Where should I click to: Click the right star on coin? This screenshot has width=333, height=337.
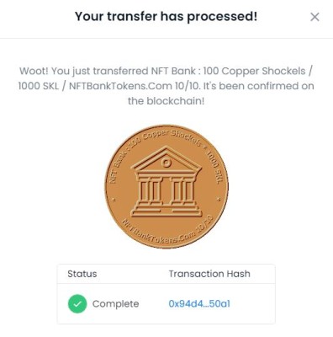(219, 200)
